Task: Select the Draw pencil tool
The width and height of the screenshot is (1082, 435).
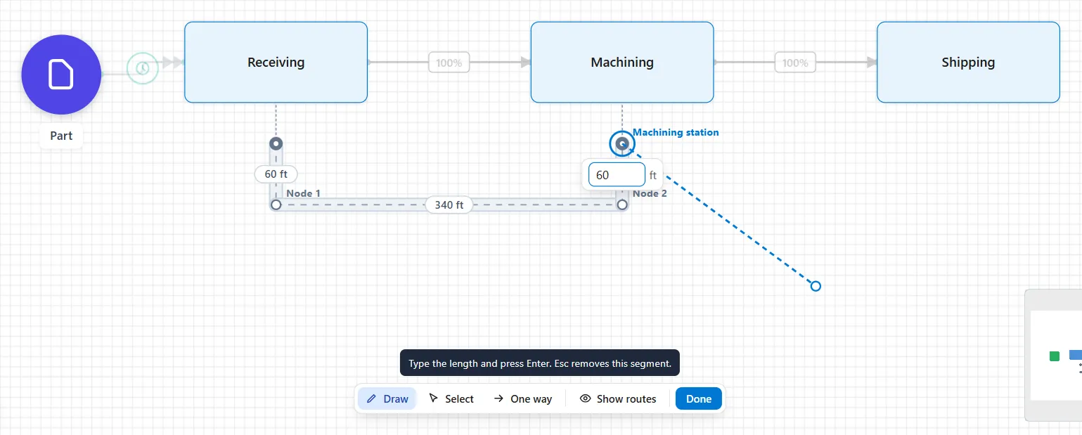Action: point(387,398)
